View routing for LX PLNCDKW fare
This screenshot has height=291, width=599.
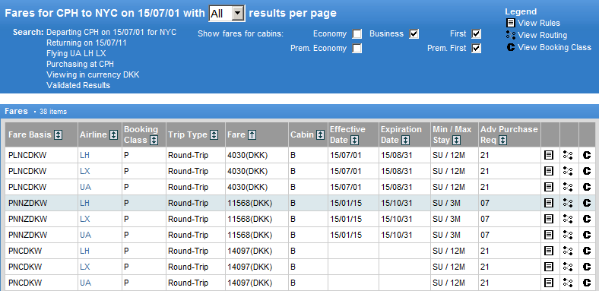tap(568, 171)
